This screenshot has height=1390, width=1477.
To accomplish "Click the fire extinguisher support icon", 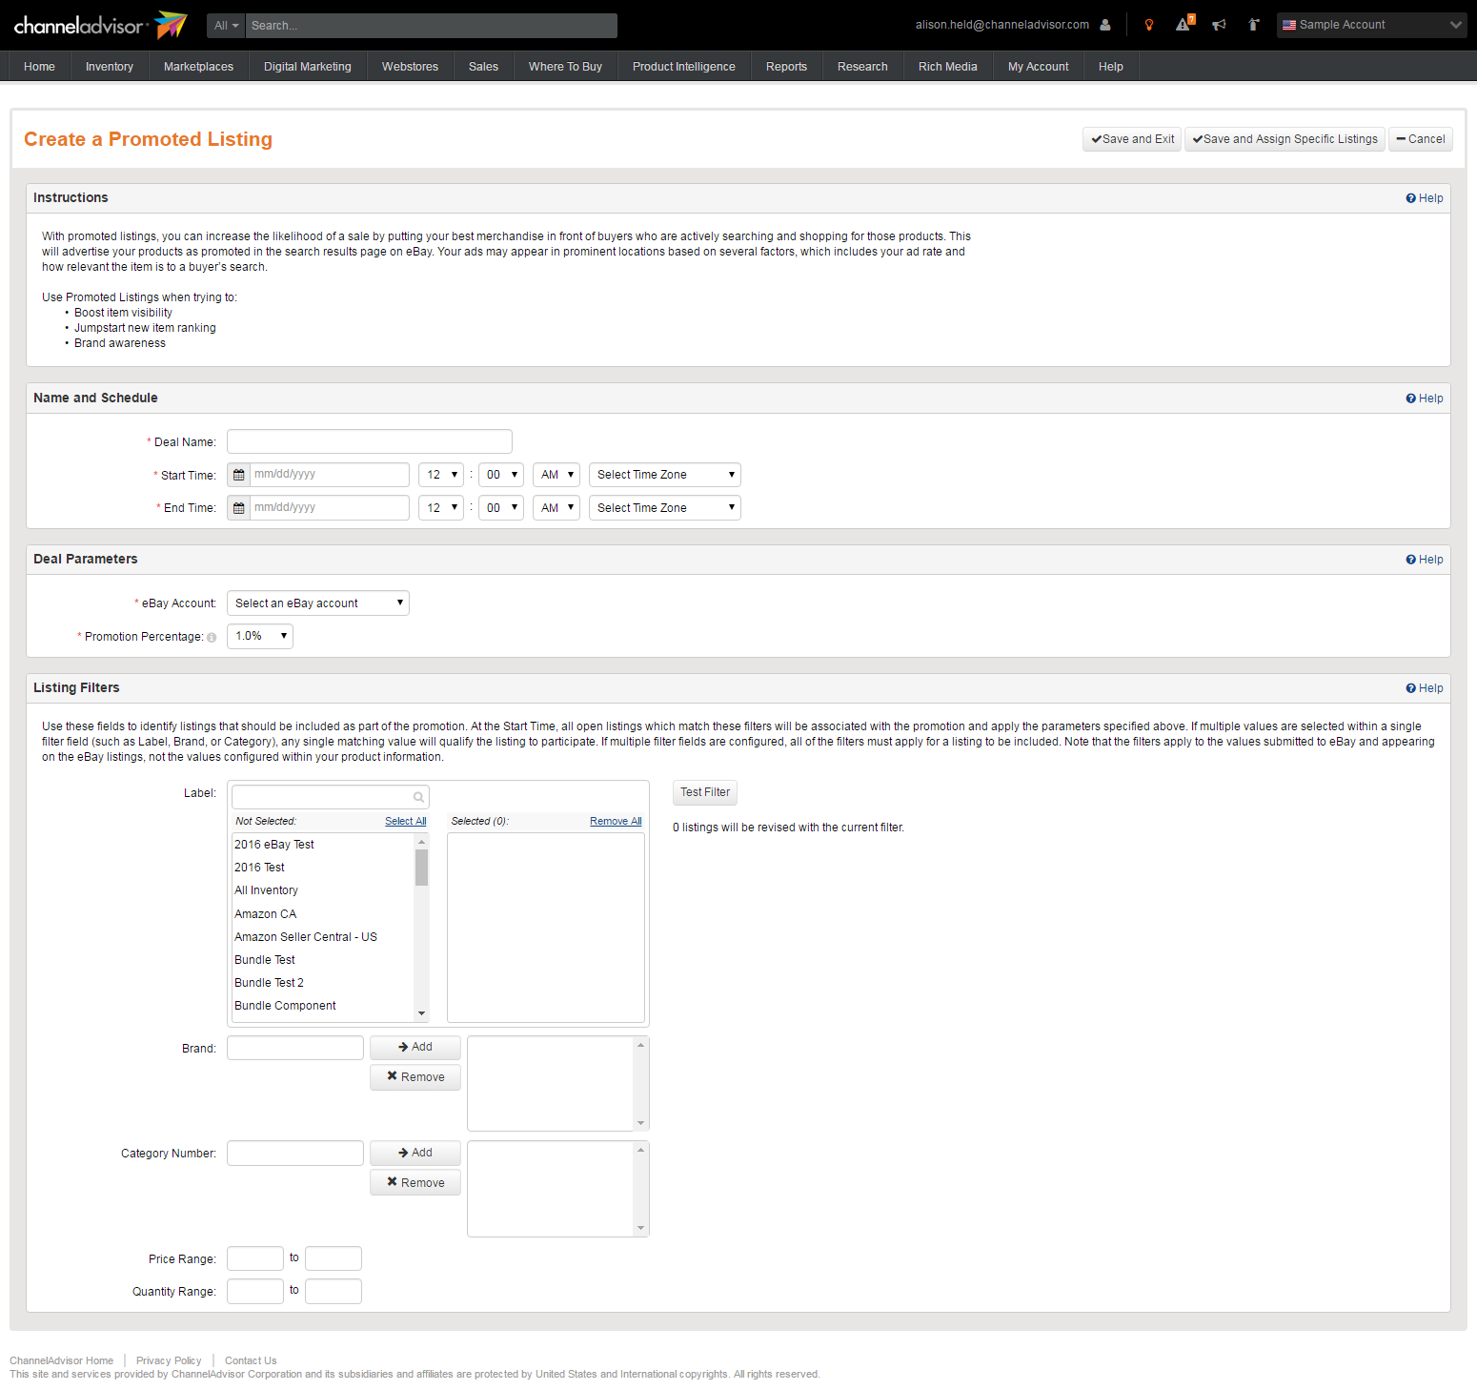I will coord(1254,25).
